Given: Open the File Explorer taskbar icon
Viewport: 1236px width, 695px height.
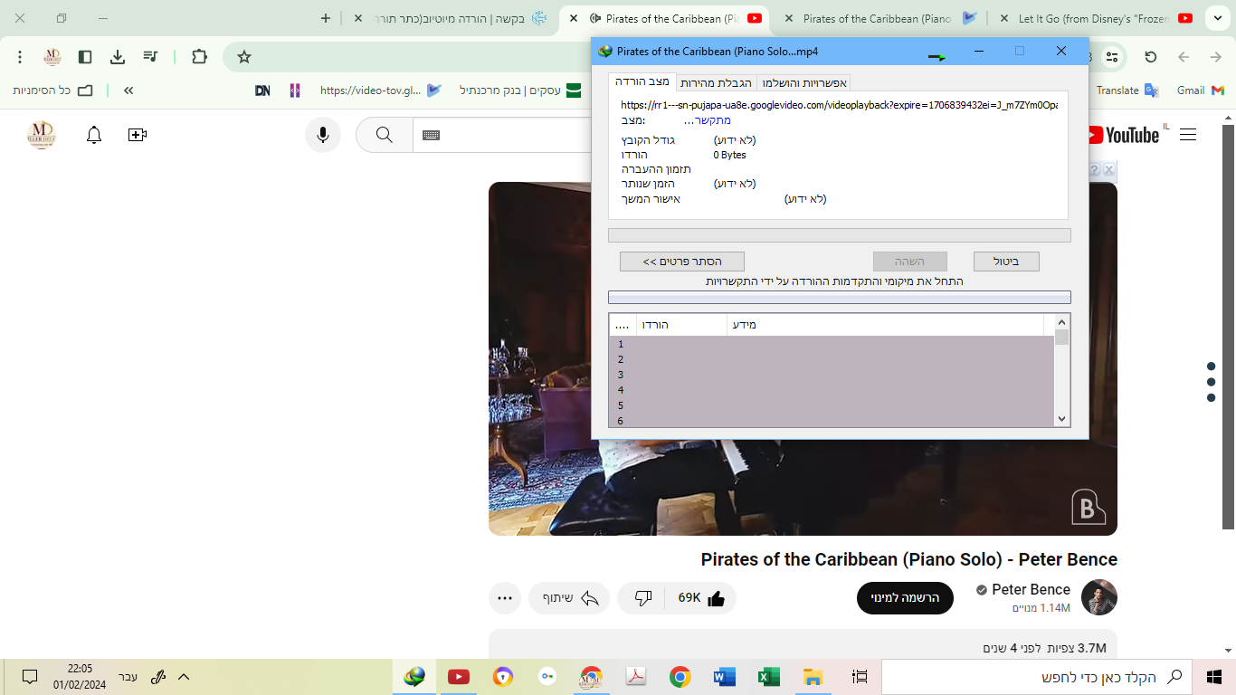Looking at the screenshot, I should click(x=813, y=677).
